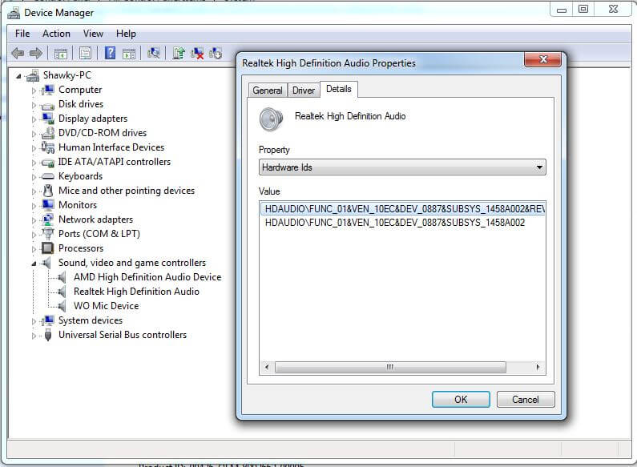Viewport: 637px width, 467px height.
Task: Click the Shawky-PC computer icon
Action: [x=33, y=75]
